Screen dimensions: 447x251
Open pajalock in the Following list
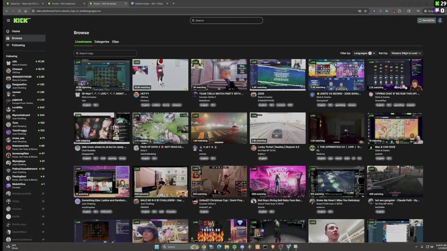tap(25, 101)
